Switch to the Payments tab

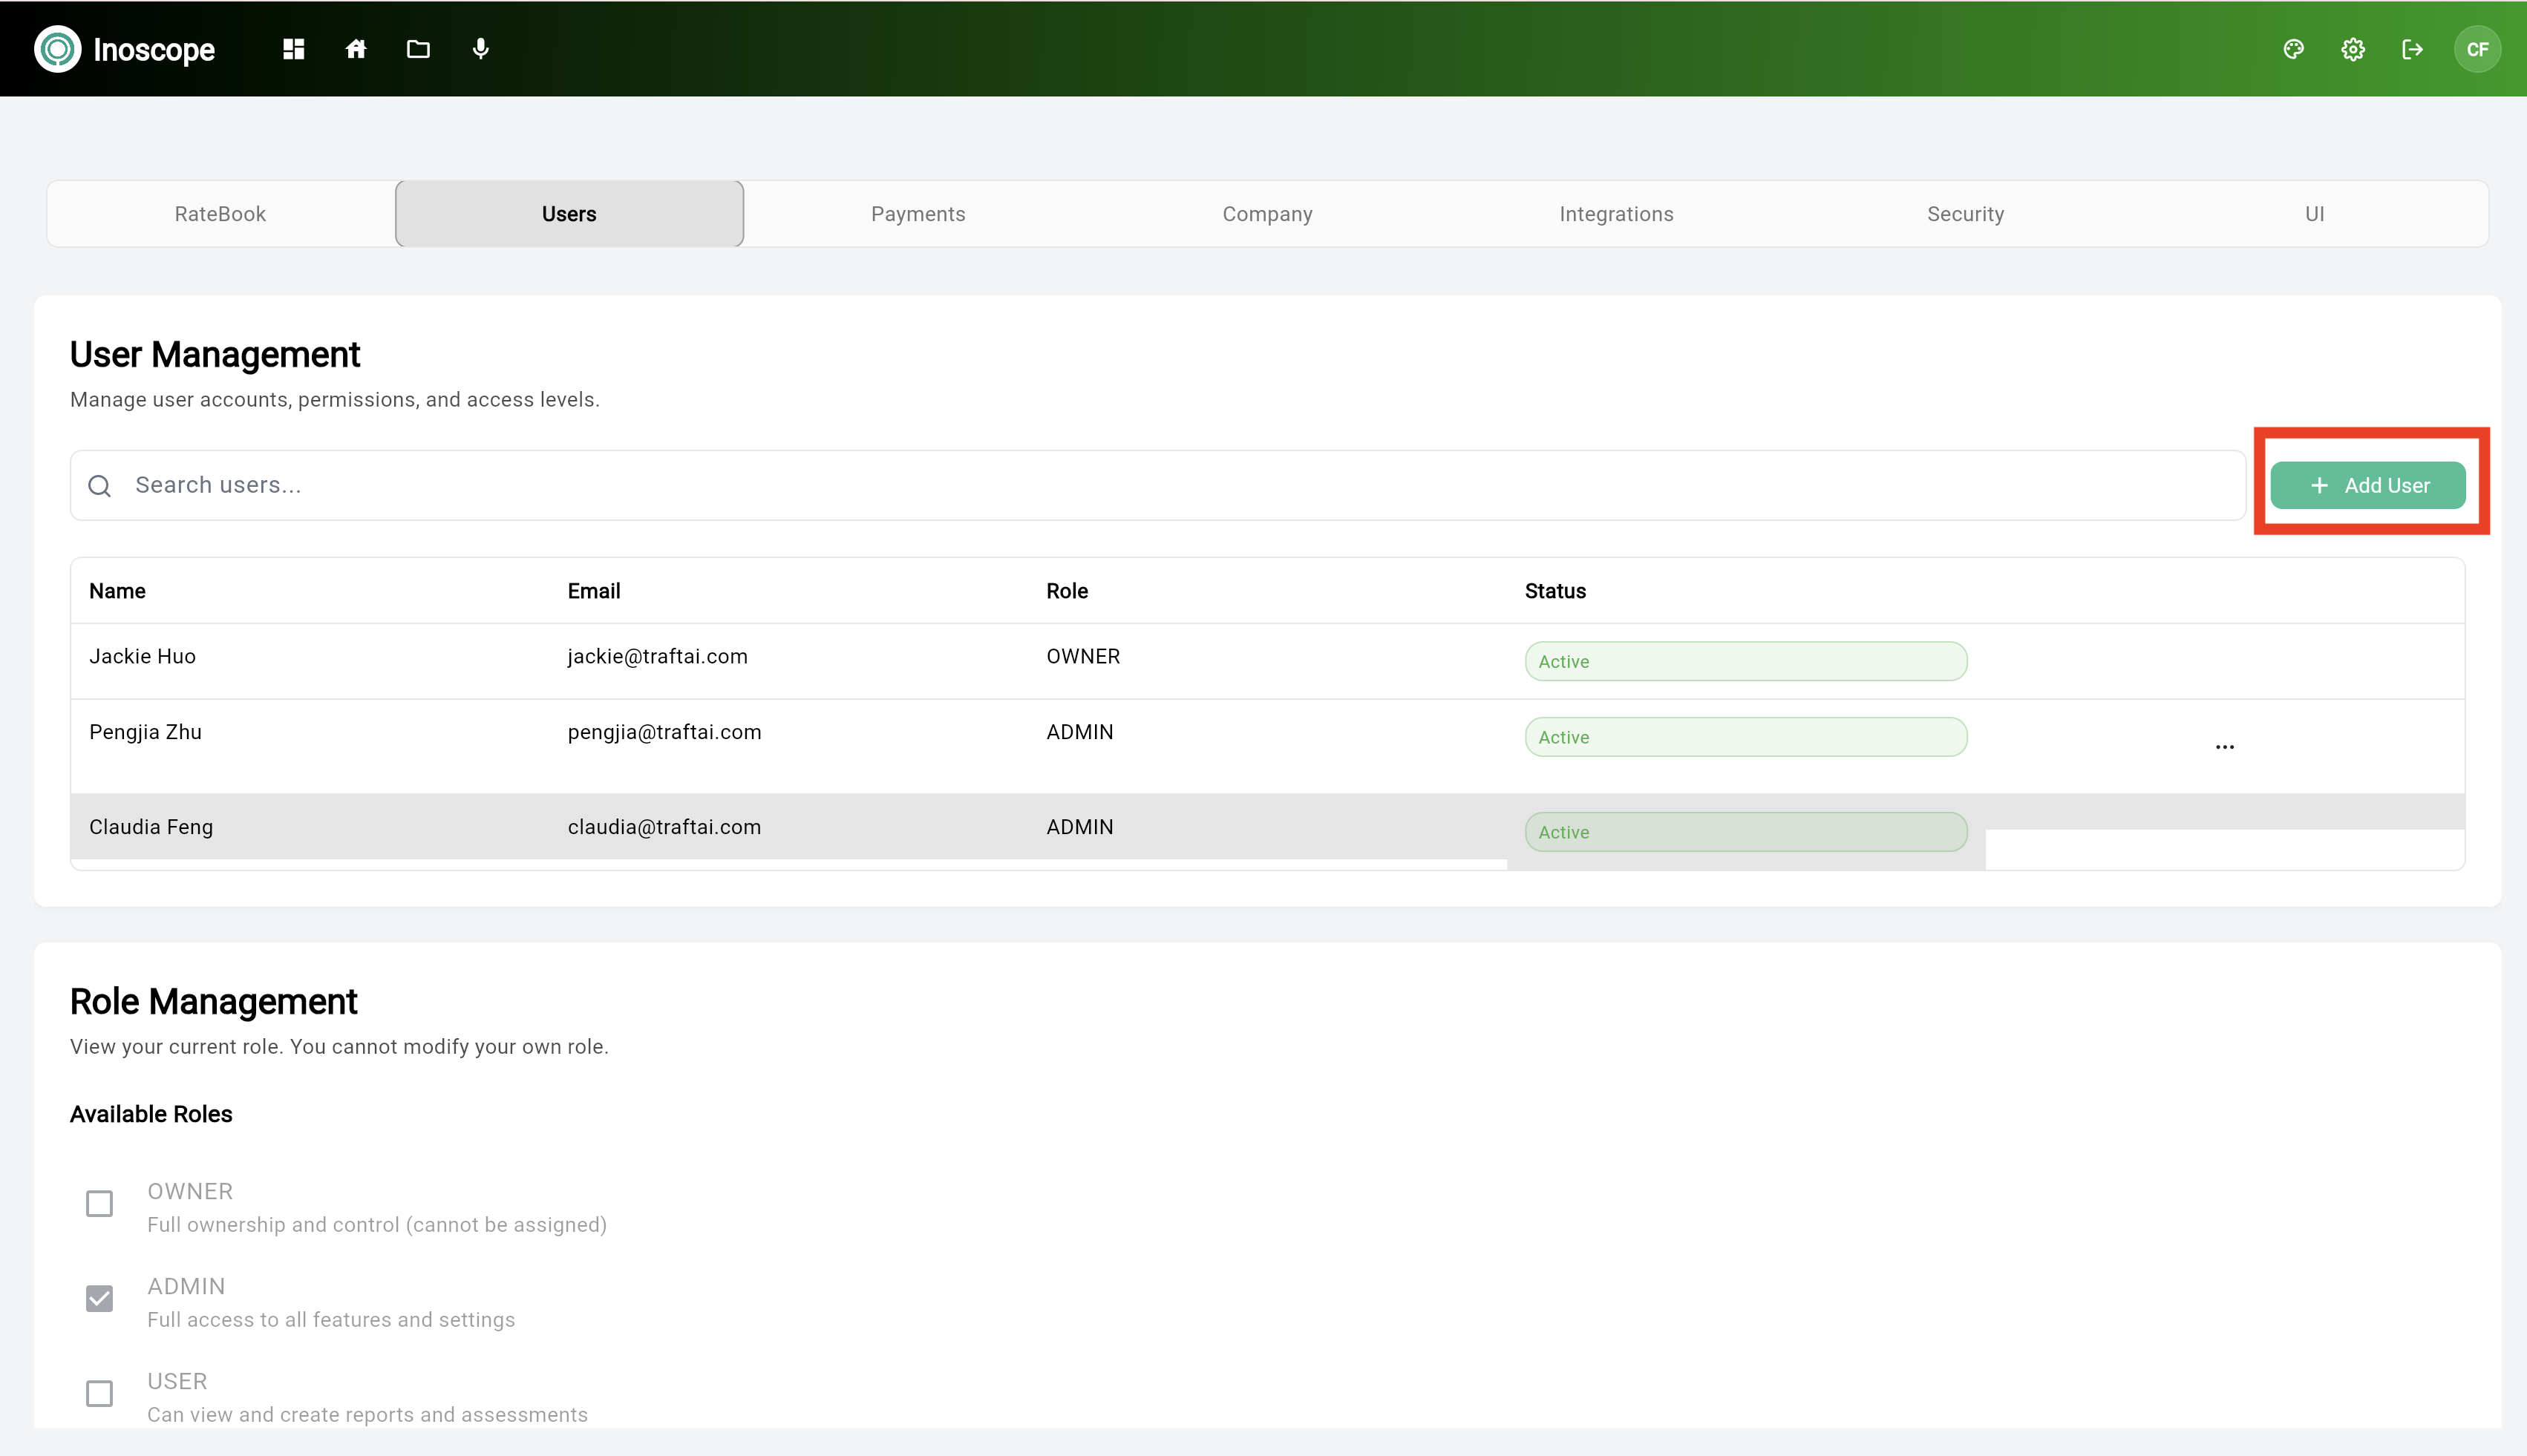[x=918, y=213]
